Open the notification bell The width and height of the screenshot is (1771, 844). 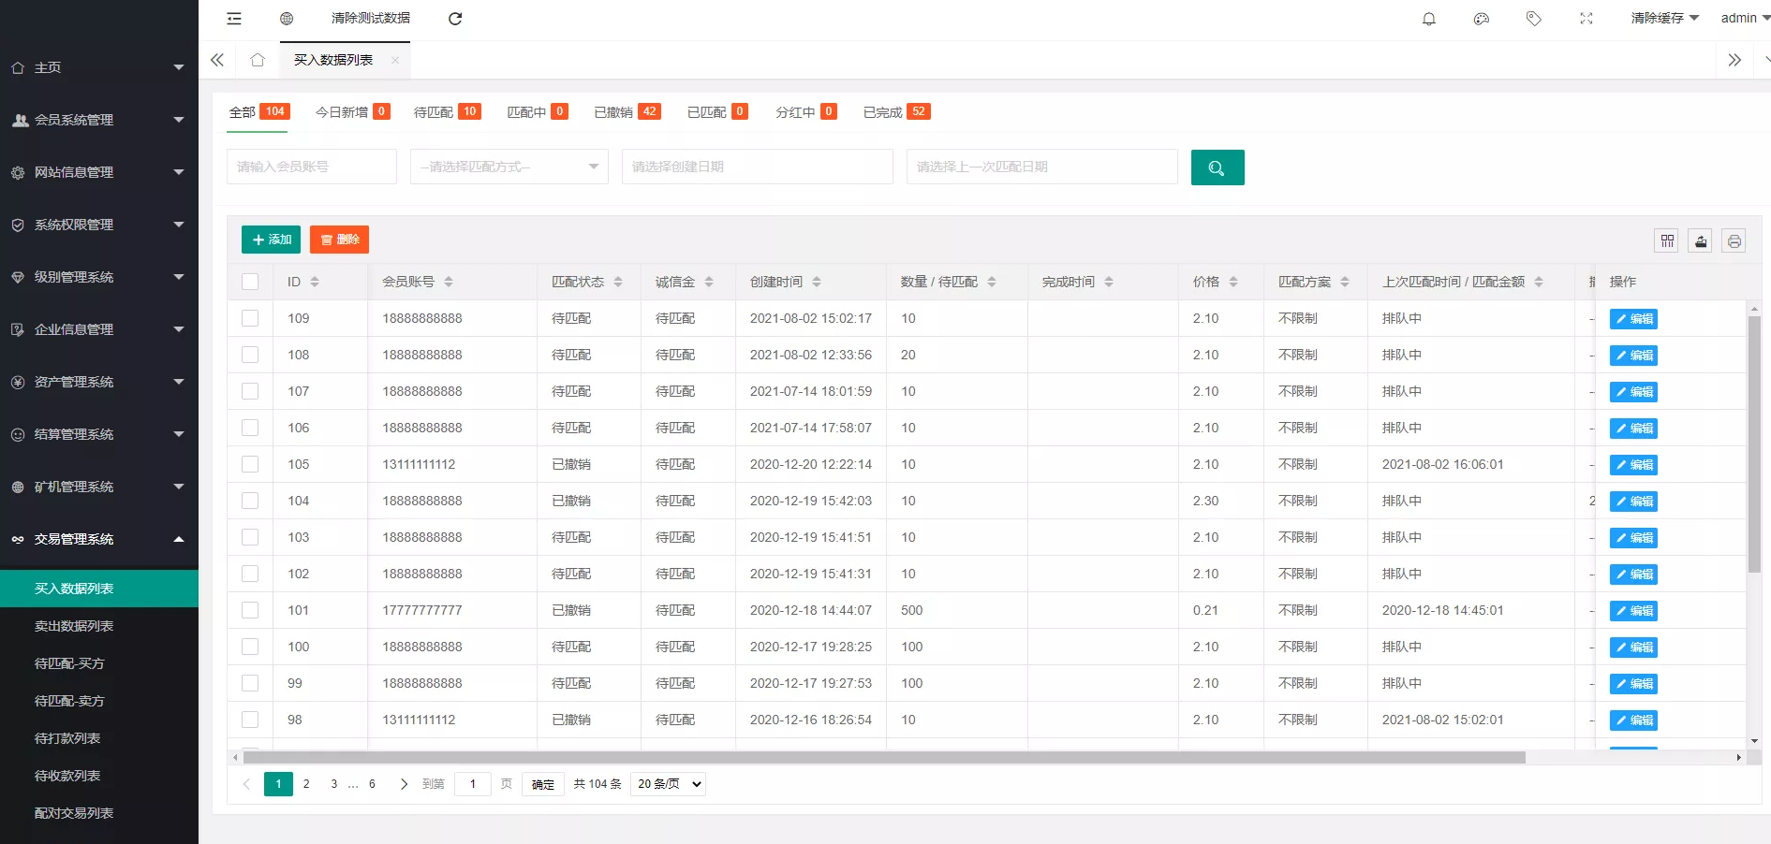tap(1429, 19)
